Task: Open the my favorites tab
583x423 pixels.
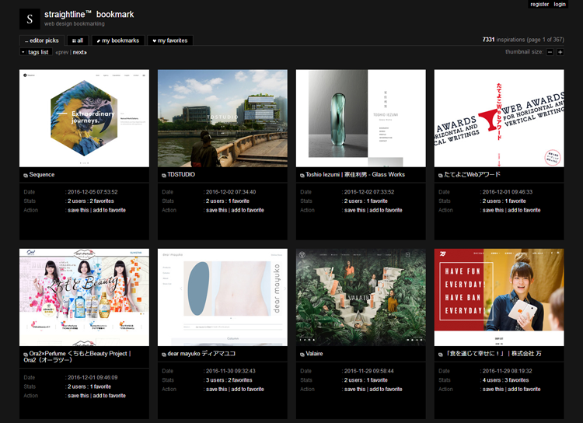Action: 170,40
